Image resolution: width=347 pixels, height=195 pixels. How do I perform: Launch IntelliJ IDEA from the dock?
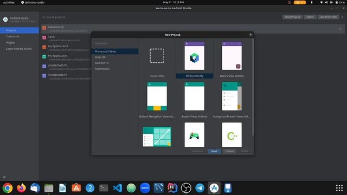(172, 188)
